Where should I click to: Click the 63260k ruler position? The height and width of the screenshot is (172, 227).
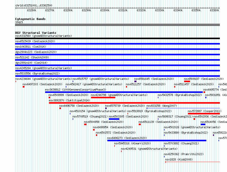coord(32,10)
